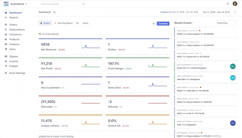Click the Orders sidebar icon
Viewport: 242px width, 138px height.
[6, 25]
